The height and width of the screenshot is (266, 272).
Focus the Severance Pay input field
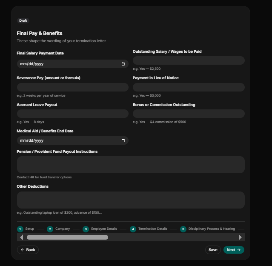coord(73,87)
